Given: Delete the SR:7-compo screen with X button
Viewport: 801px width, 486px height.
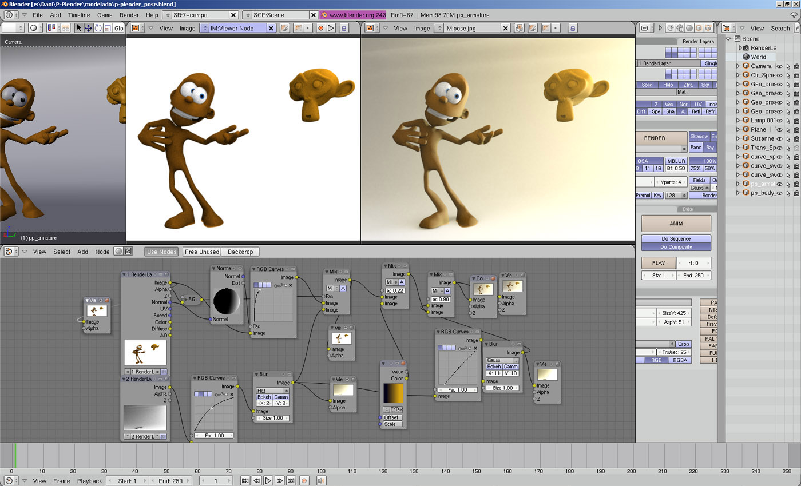Looking at the screenshot, I should [233, 15].
